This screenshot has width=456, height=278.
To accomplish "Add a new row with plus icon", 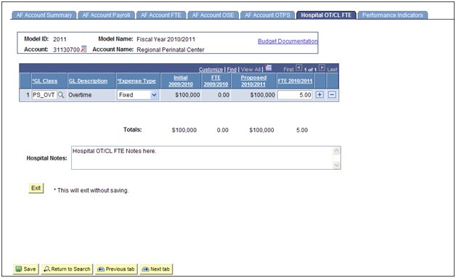I will (x=319, y=95).
